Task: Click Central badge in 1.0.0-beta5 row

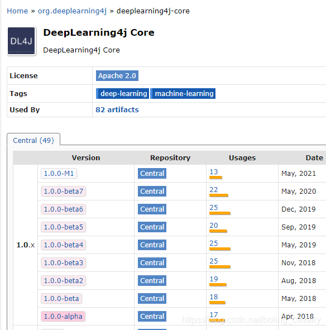Action: [152, 227]
